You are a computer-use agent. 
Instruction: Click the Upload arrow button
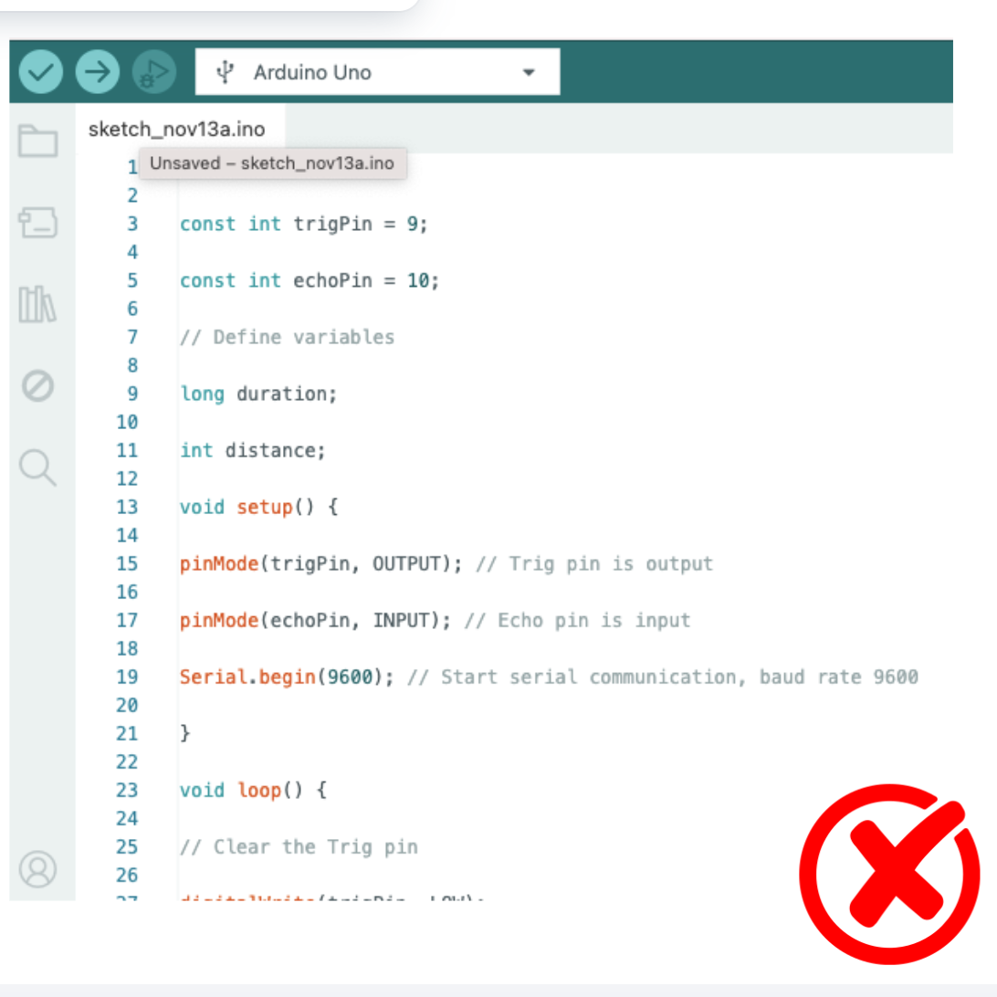97,72
